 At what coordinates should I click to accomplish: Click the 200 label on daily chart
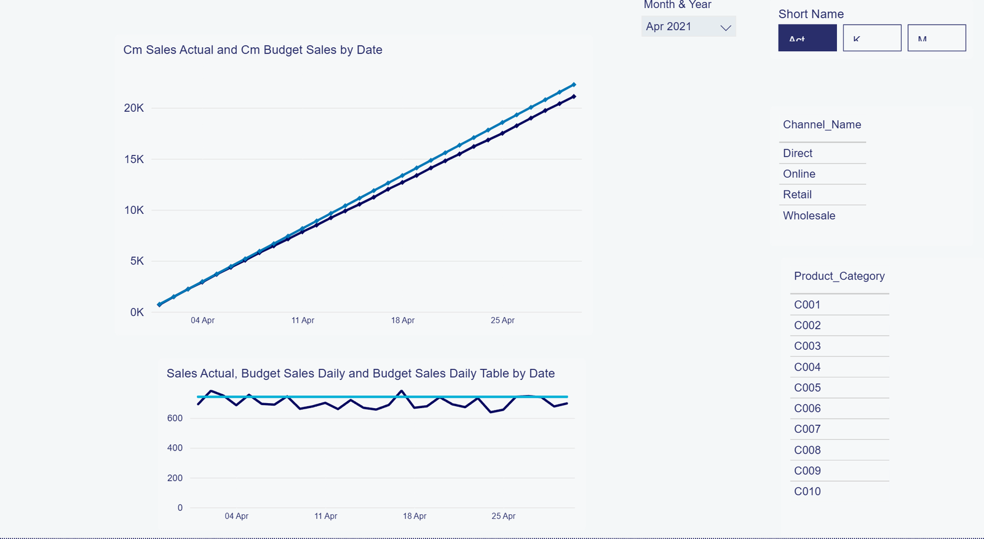175,478
